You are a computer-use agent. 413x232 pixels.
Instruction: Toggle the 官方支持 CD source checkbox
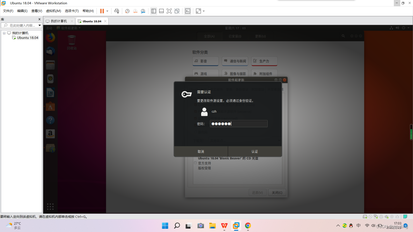pyautogui.click(x=195, y=163)
